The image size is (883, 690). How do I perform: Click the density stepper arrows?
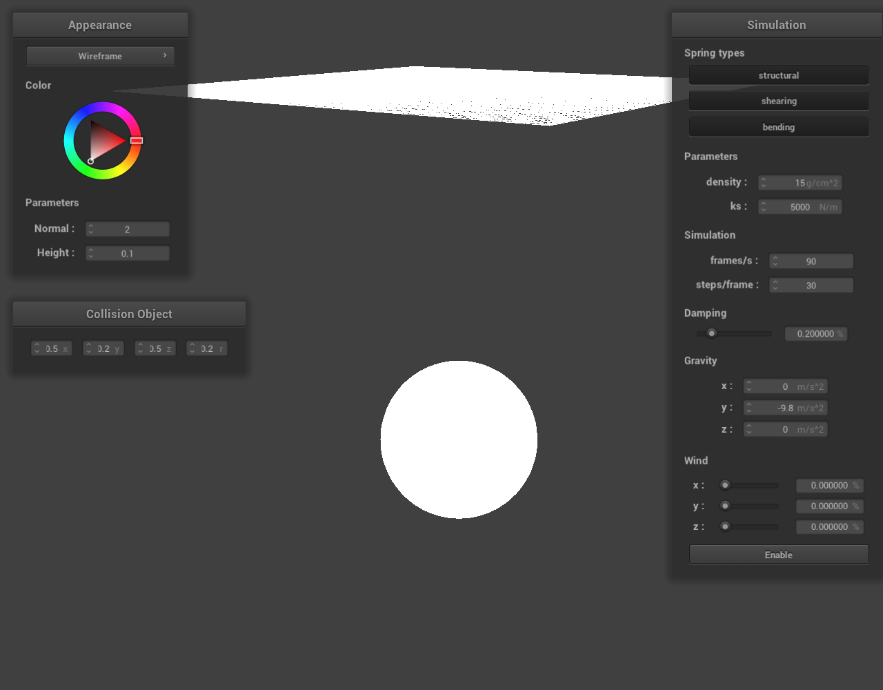point(764,183)
